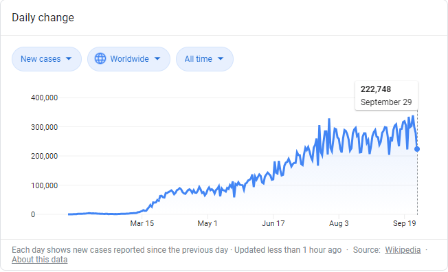Click the Daily change heading

43,17
